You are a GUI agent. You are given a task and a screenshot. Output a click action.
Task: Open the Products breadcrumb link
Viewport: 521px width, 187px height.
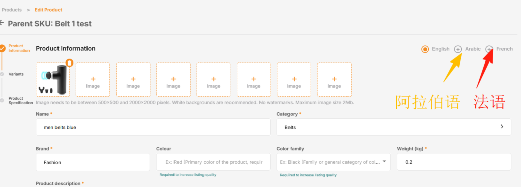pyautogui.click(x=12, y=10)
